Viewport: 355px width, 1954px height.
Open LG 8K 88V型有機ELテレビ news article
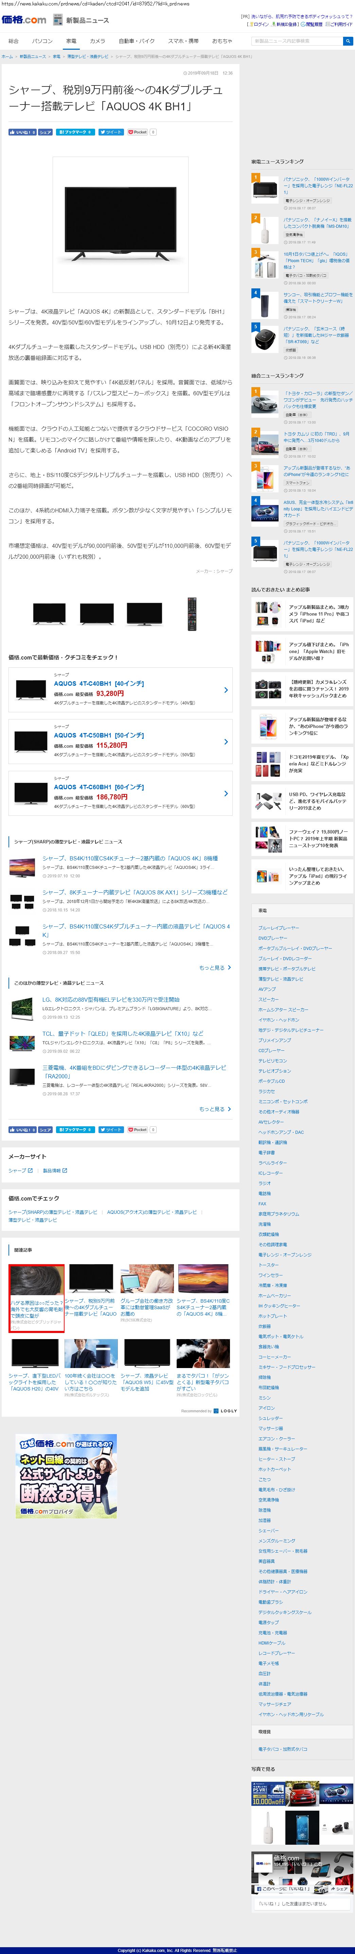[x=111, y=1000]
